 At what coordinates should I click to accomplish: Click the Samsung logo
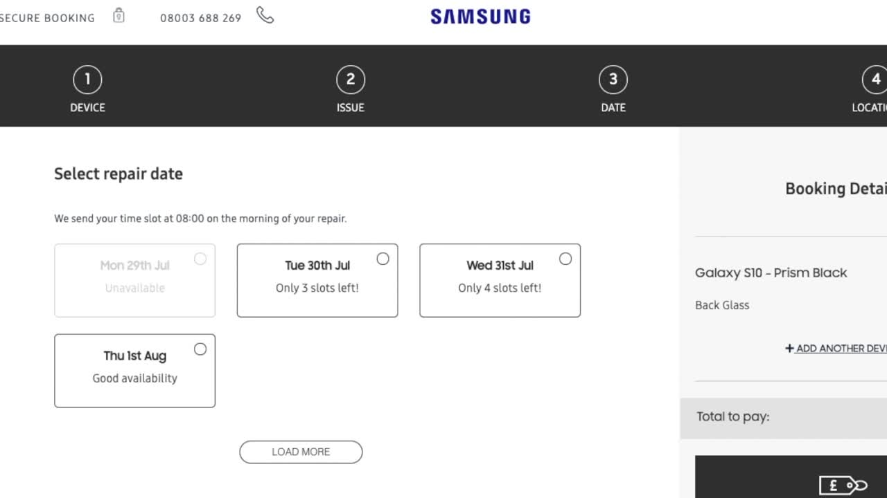(x=480, y=17)
